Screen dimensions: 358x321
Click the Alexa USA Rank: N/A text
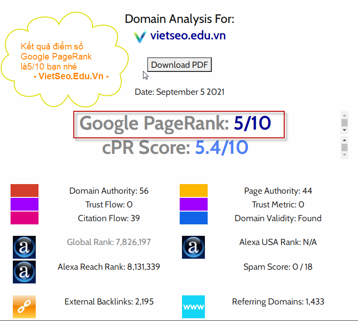tap(278, 242)
